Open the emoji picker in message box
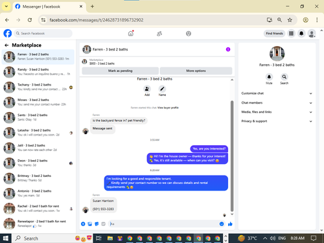 click(x=222, y=224)
